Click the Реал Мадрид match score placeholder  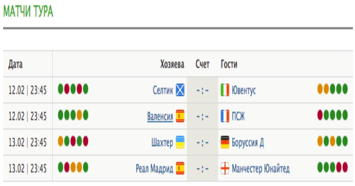[x=203, y=168]
